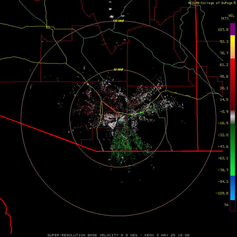Pick the gray near-zero segment of the color bar
237x237 pixels.
(233, 117)
